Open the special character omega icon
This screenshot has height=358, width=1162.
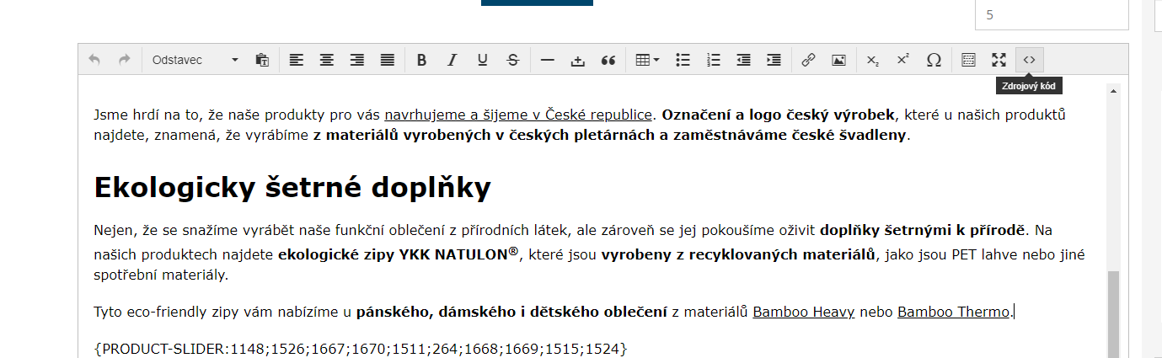[x=934, y=60]
